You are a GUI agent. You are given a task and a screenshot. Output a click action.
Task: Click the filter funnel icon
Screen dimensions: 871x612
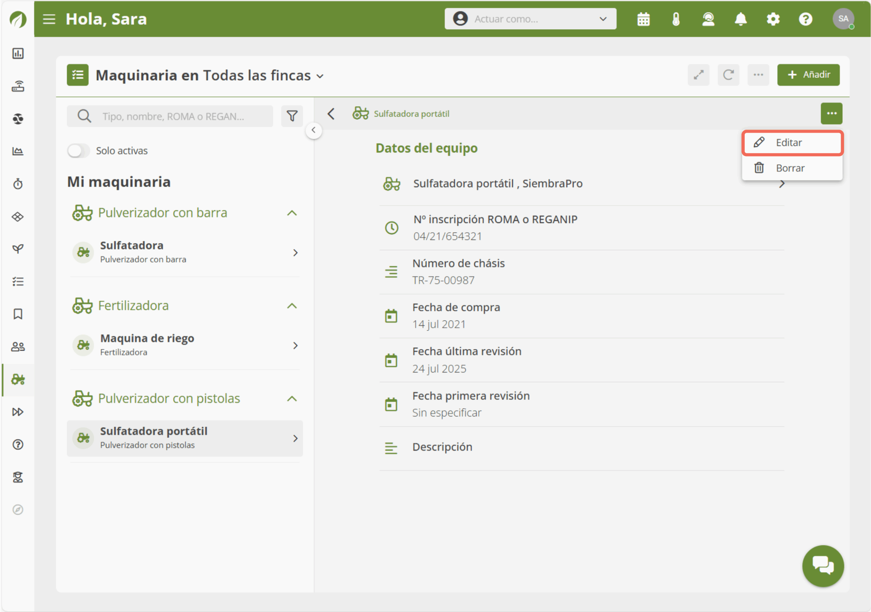click(x=292, y=116)
